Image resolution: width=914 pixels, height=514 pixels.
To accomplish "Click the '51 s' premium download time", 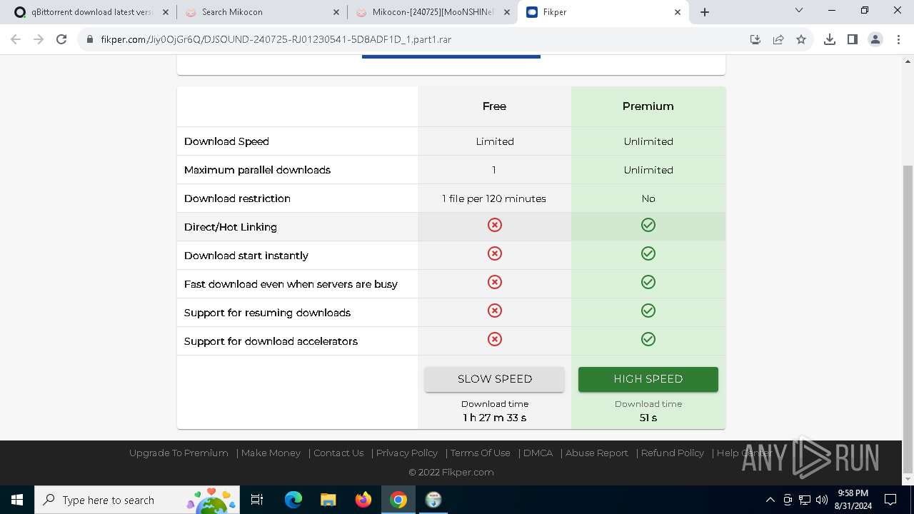I will (648, 418).
